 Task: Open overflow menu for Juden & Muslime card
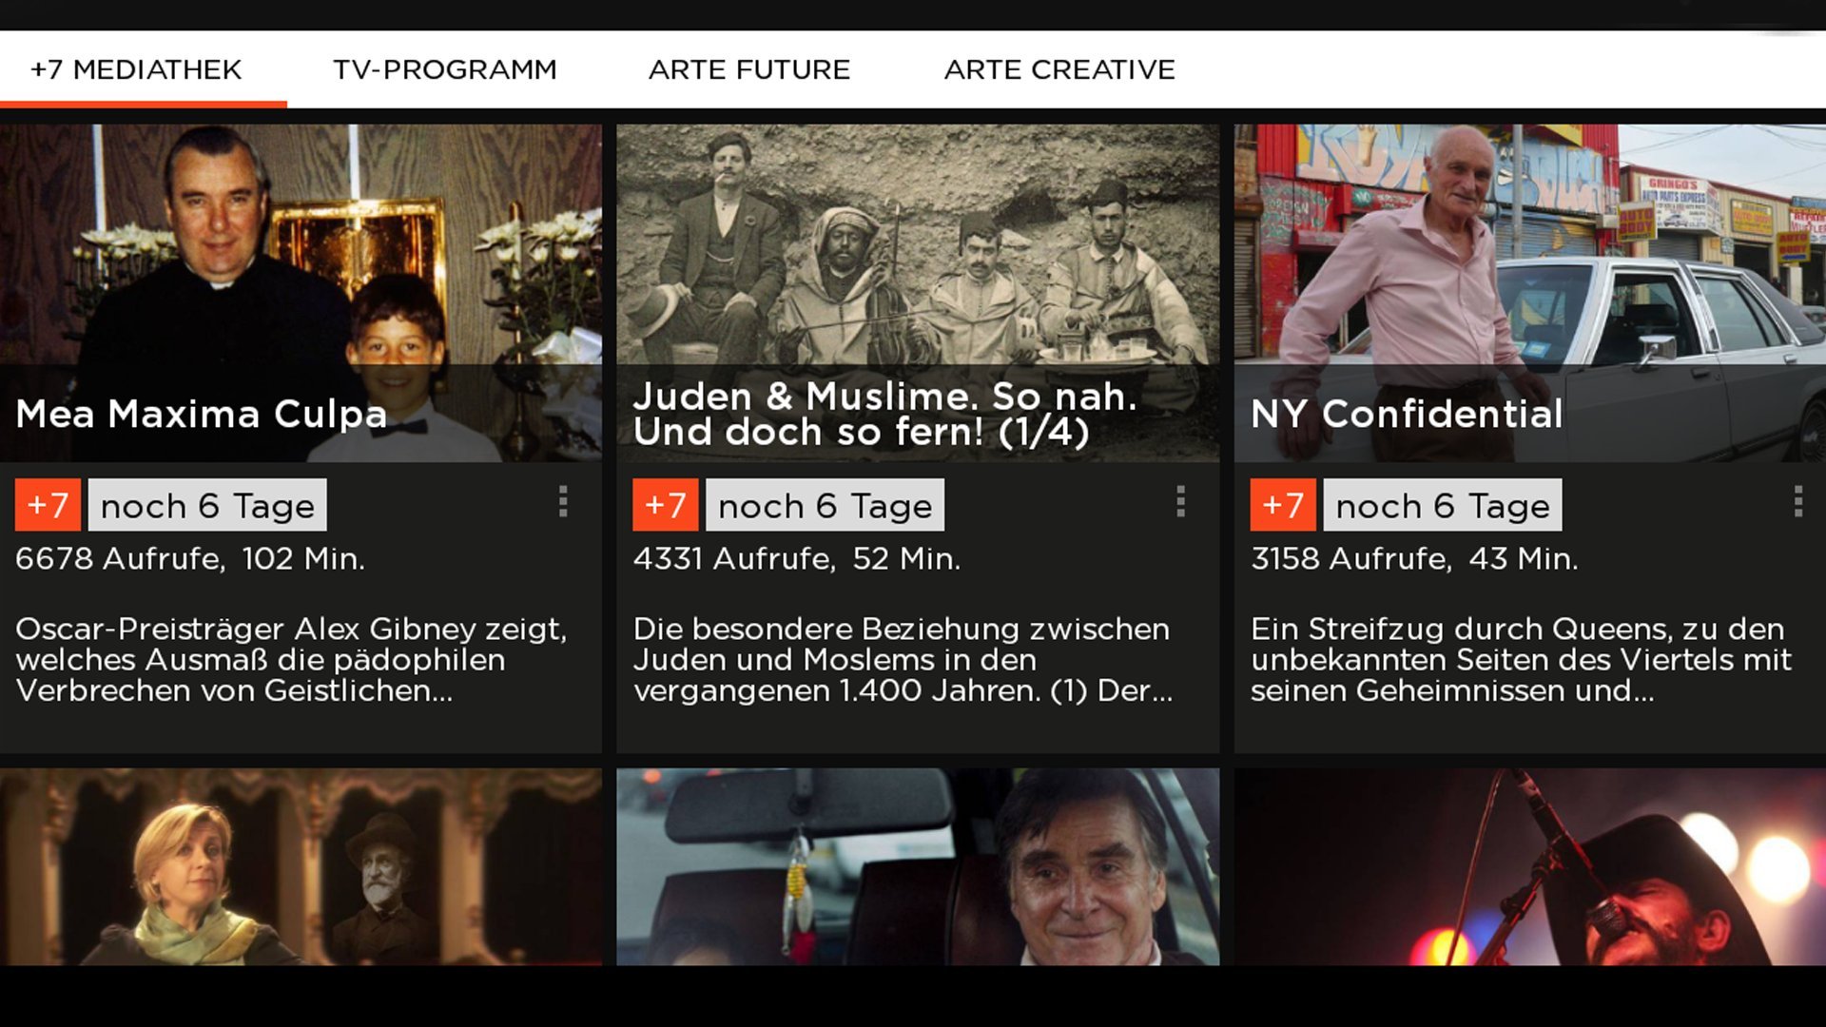1180,501
